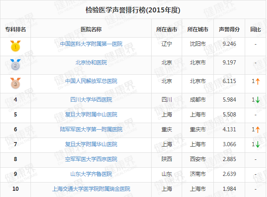This screenshot has width=267, height=197.
Task: Open the 北京协和医院 link
Action: click(91, 62)
